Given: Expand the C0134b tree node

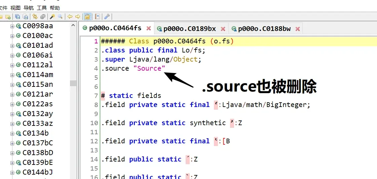Looking at the screenshot, I should (x=12, y=133).
